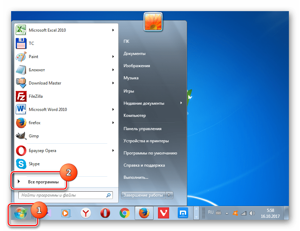Viewport: 300px width, 231px height.
Task: Click the Windows Start orb
Action: tap(20, 213)
